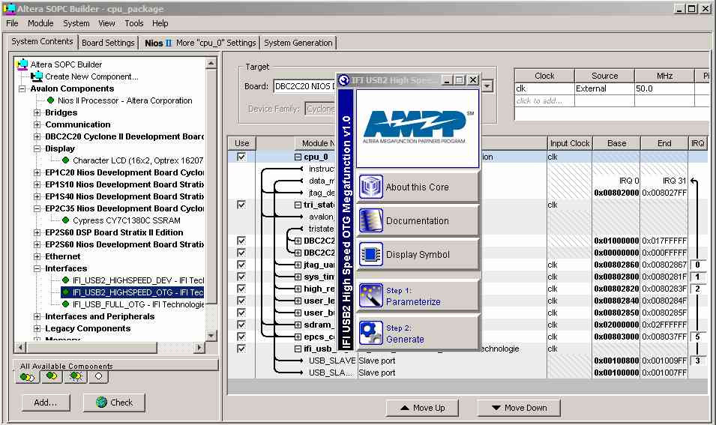Image resolution: width=716 pixels, height=425 pixels.
Task: Click the Add... button
Action: [46, 403]
